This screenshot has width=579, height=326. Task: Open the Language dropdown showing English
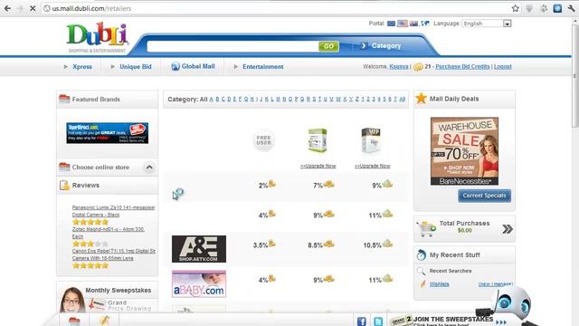coord(487,24)
